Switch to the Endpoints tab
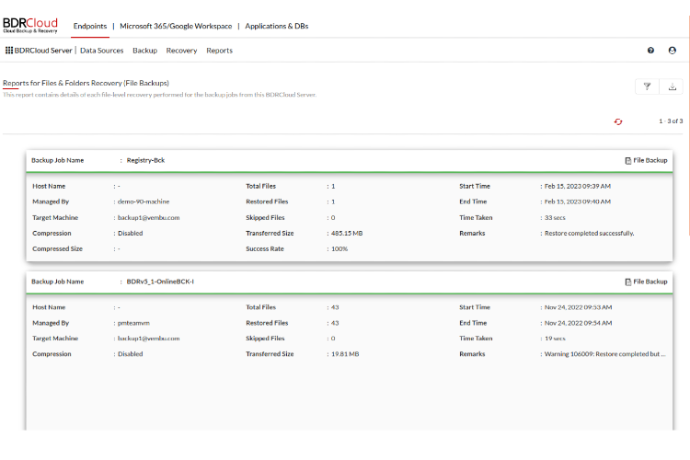690x460 pixels. tap(90, 26)
